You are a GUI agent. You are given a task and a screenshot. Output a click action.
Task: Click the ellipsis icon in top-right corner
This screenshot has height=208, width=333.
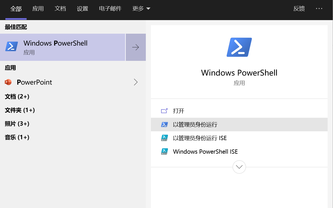coord(319,8)
